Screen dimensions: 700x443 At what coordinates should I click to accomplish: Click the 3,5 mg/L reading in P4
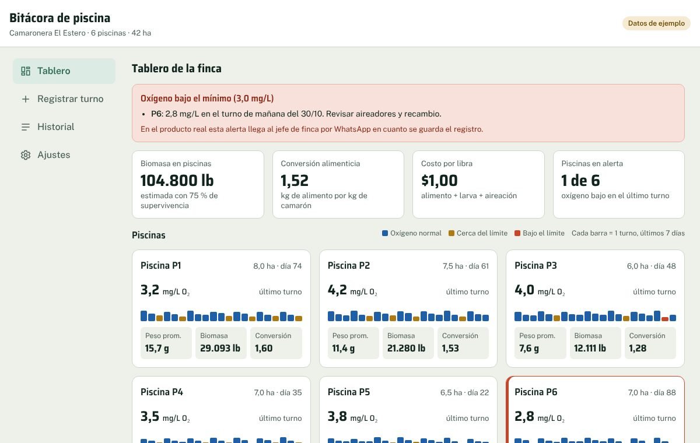point(165,417)
